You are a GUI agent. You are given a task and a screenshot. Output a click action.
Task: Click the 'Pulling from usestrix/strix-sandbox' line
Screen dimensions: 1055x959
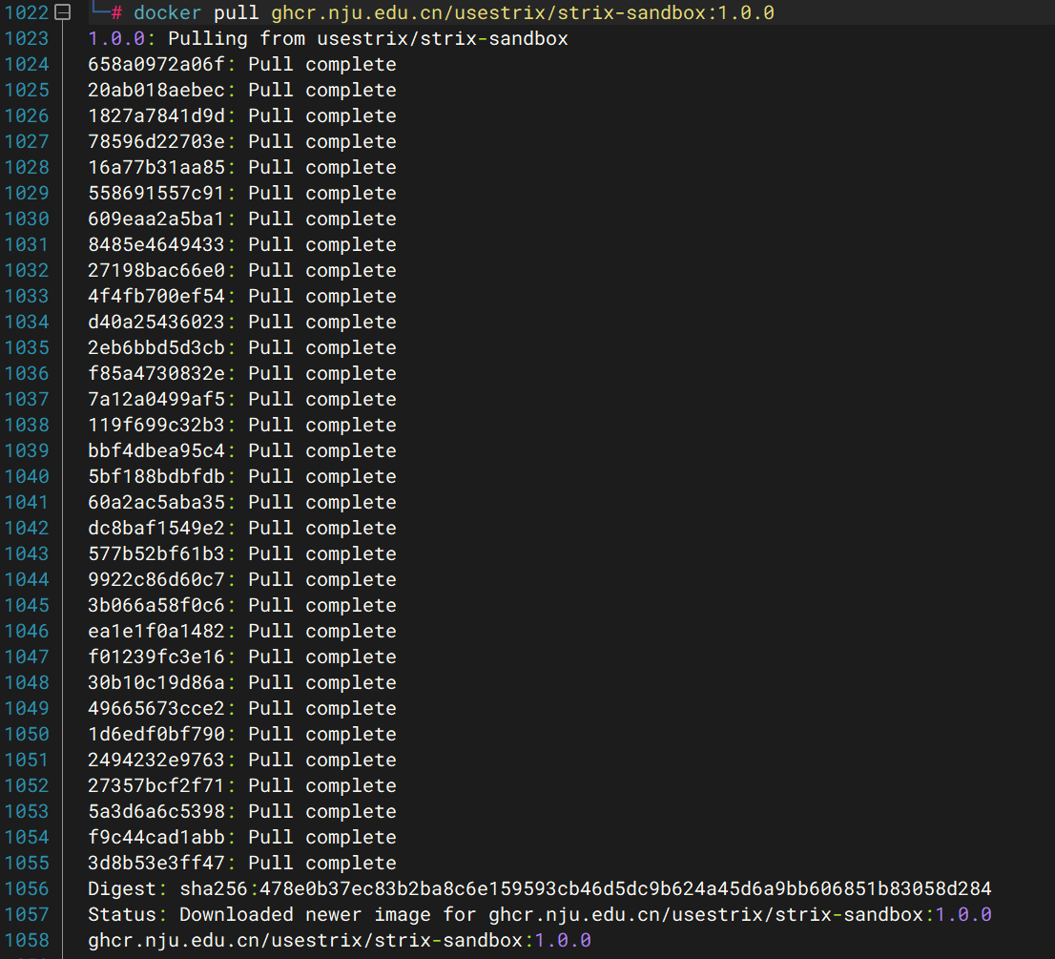click(x=328, y=38)
